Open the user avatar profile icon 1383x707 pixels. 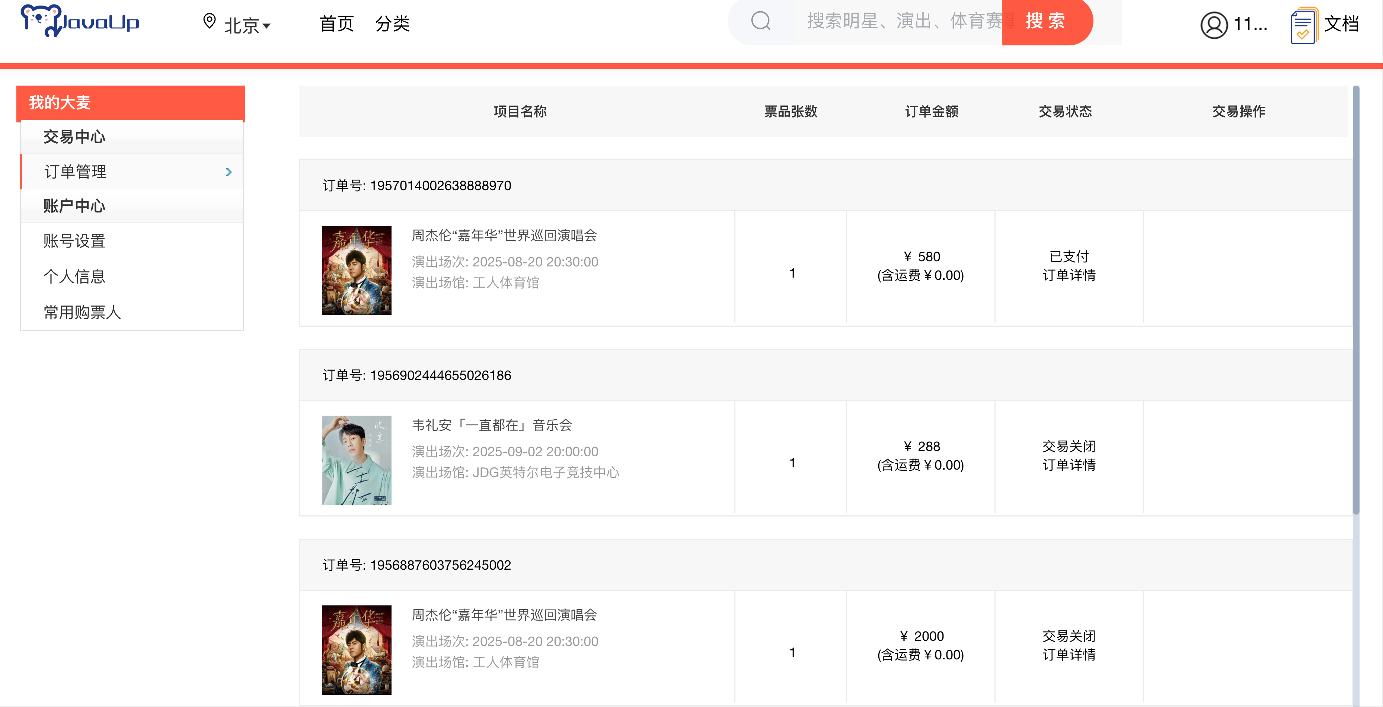tap(1213, 25)
